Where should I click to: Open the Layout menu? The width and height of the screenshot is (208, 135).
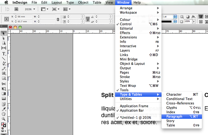[57, 2]
